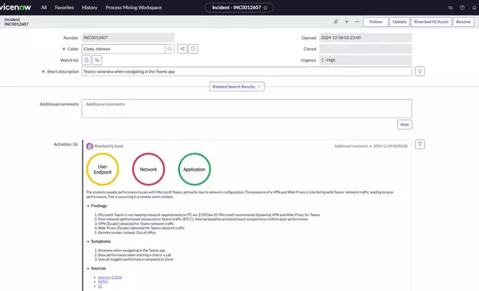The height and width of the screenshot is (291, 479).
Task: Click the Opened date field
Action: click(366, 38)
